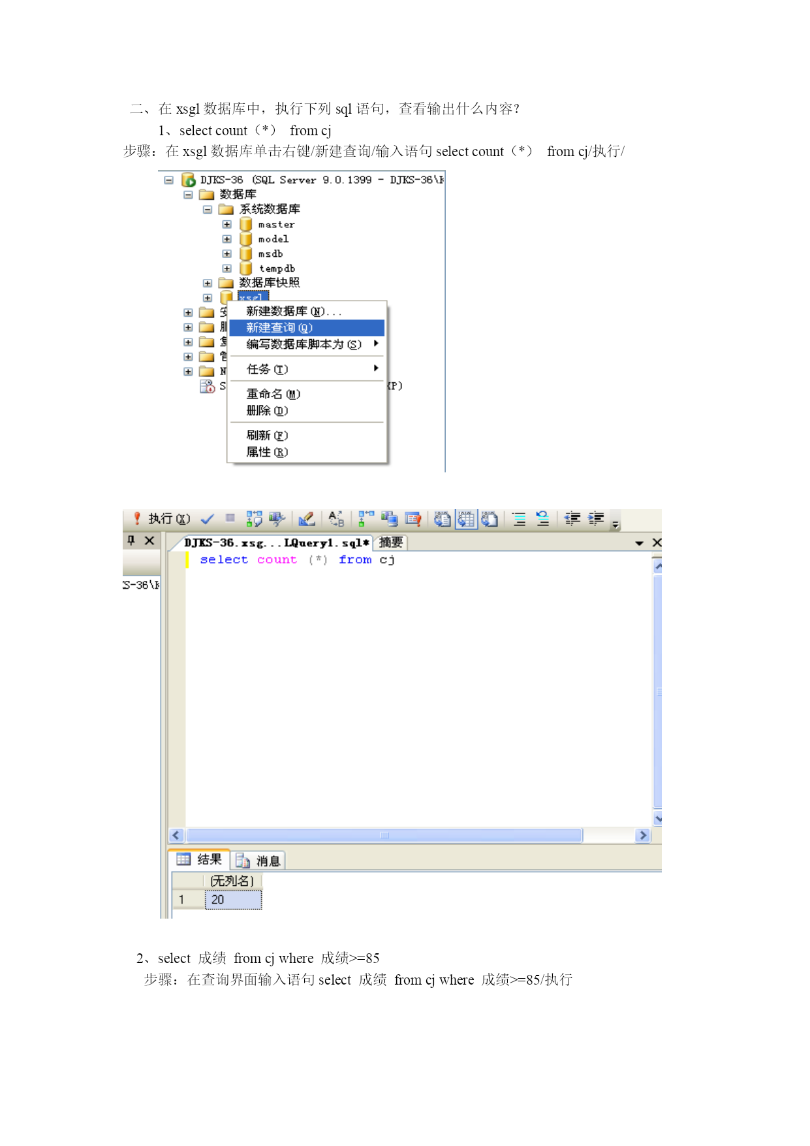The image size is (810, 1146).
Task: Click the tempdb database cylinder icon
Action: (245, 269)
